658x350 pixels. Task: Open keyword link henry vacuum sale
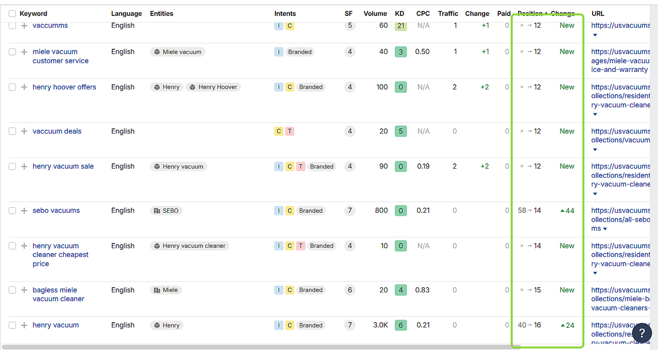click(63, 167)
